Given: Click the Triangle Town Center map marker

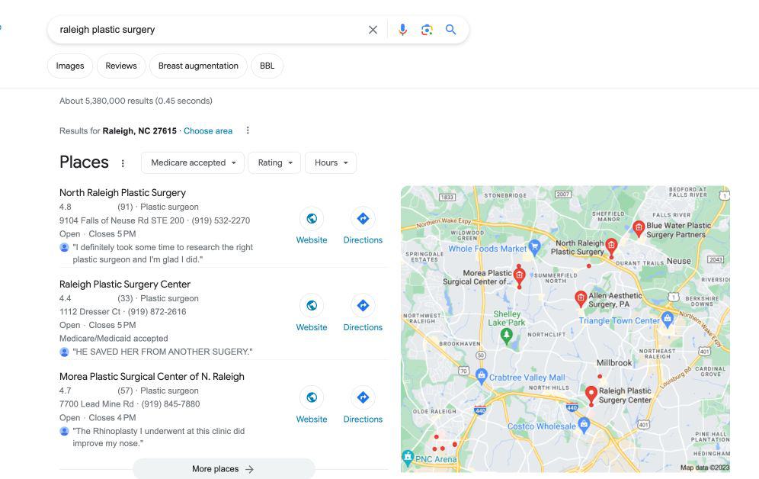Looking at the screenshot, I should coord(668,319).
